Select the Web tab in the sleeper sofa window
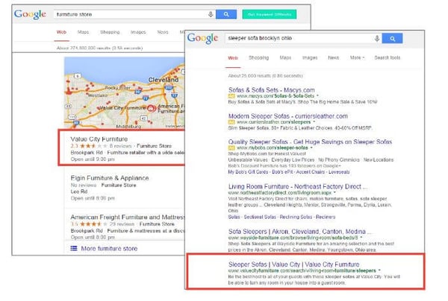 pos(233,58)
